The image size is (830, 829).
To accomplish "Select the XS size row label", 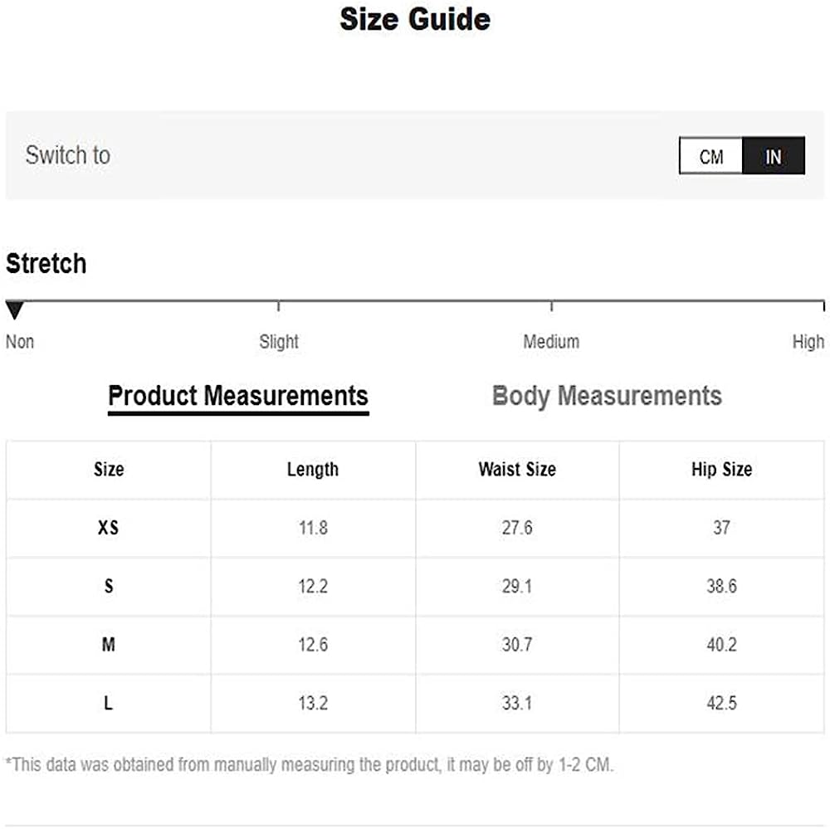I will [109, 528].
